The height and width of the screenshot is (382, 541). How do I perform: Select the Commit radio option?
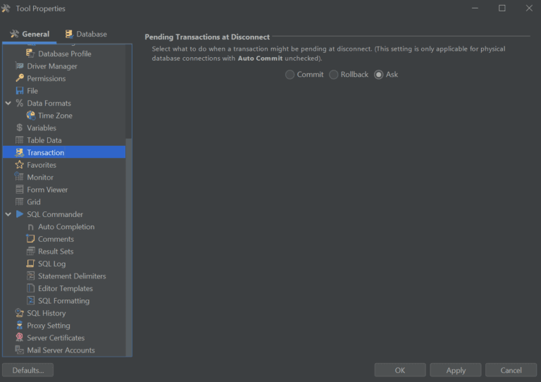[290, 75]
